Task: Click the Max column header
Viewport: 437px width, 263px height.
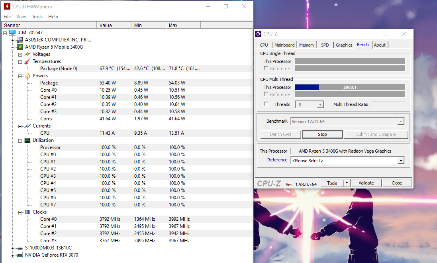Action: pos(183,26)
